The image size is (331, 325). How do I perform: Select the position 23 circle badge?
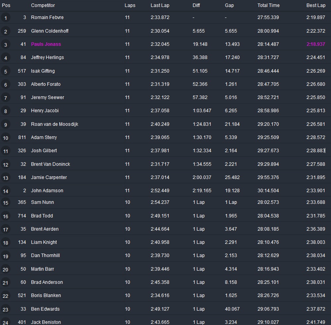pyautogui.click(x=5, y=309)
